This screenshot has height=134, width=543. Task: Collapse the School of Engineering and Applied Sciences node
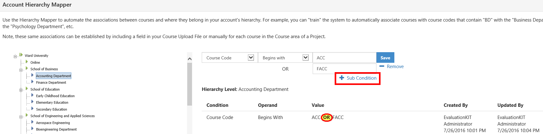coord(21,117)
